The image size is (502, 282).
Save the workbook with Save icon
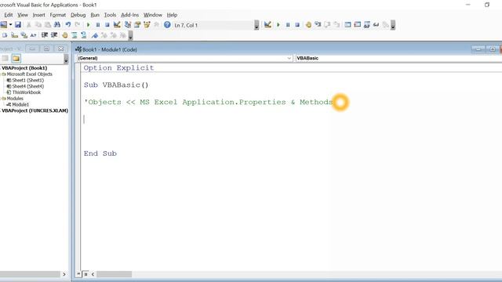coord(18,24)
